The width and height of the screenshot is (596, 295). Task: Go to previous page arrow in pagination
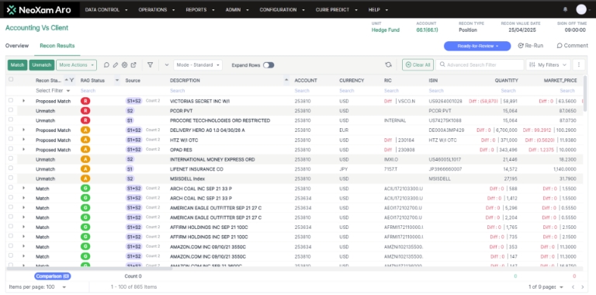coord(573,287)
